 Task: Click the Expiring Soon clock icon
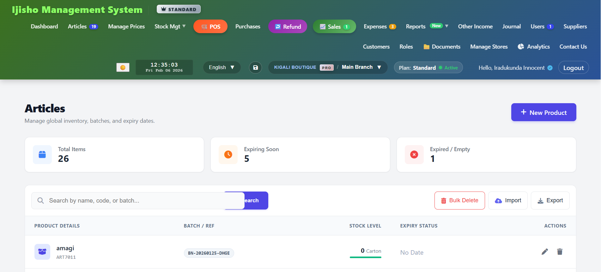(x=228, y=155)
